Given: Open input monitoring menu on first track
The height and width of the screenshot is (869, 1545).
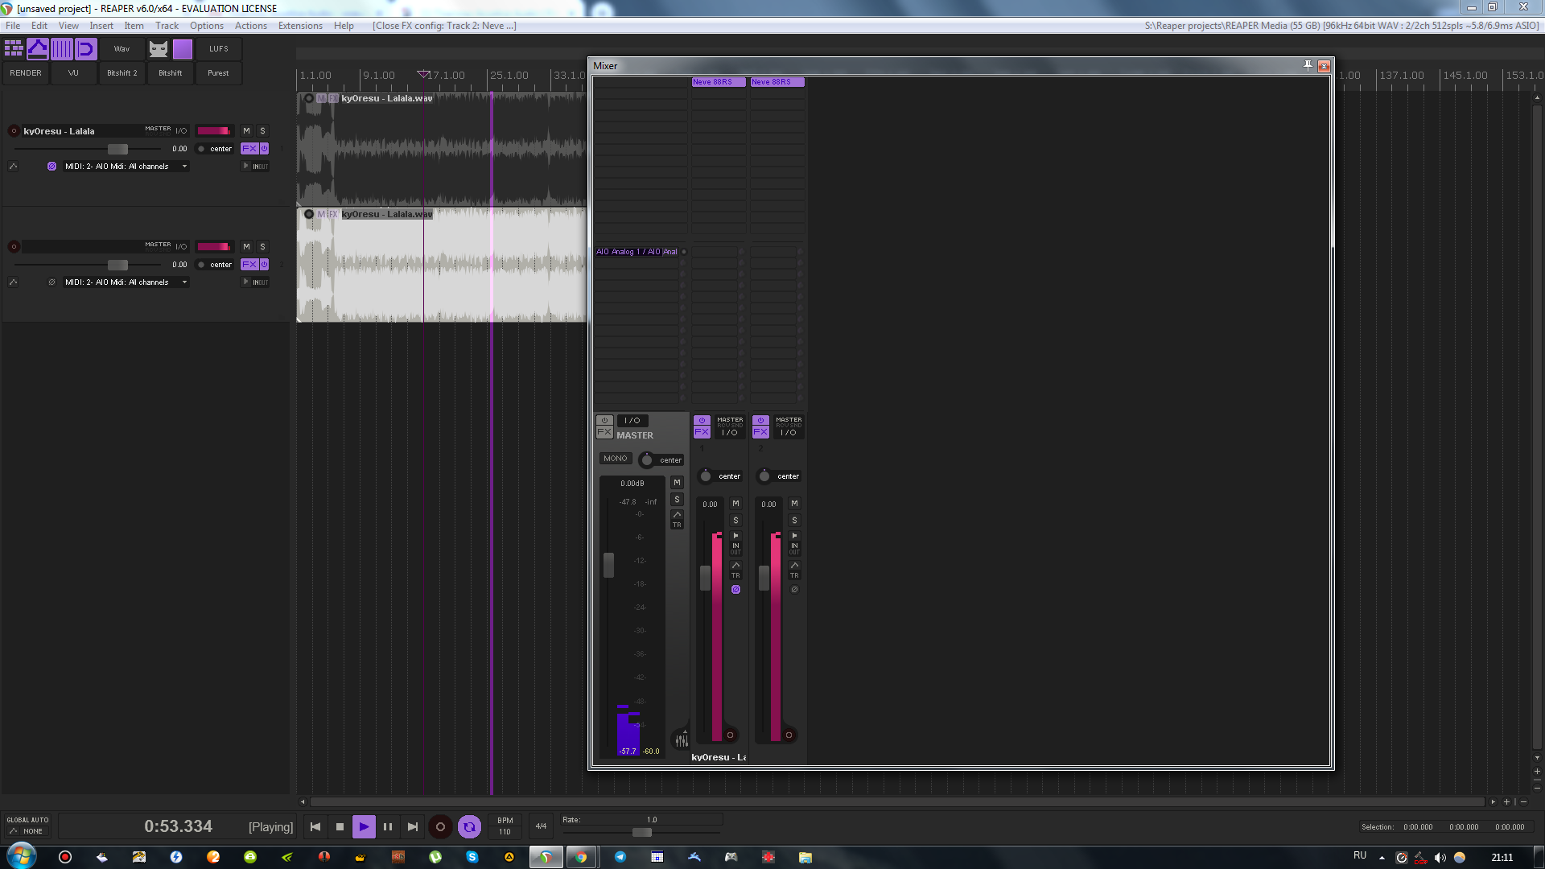Looking at the screenshot, I should [x=256, y=167].
